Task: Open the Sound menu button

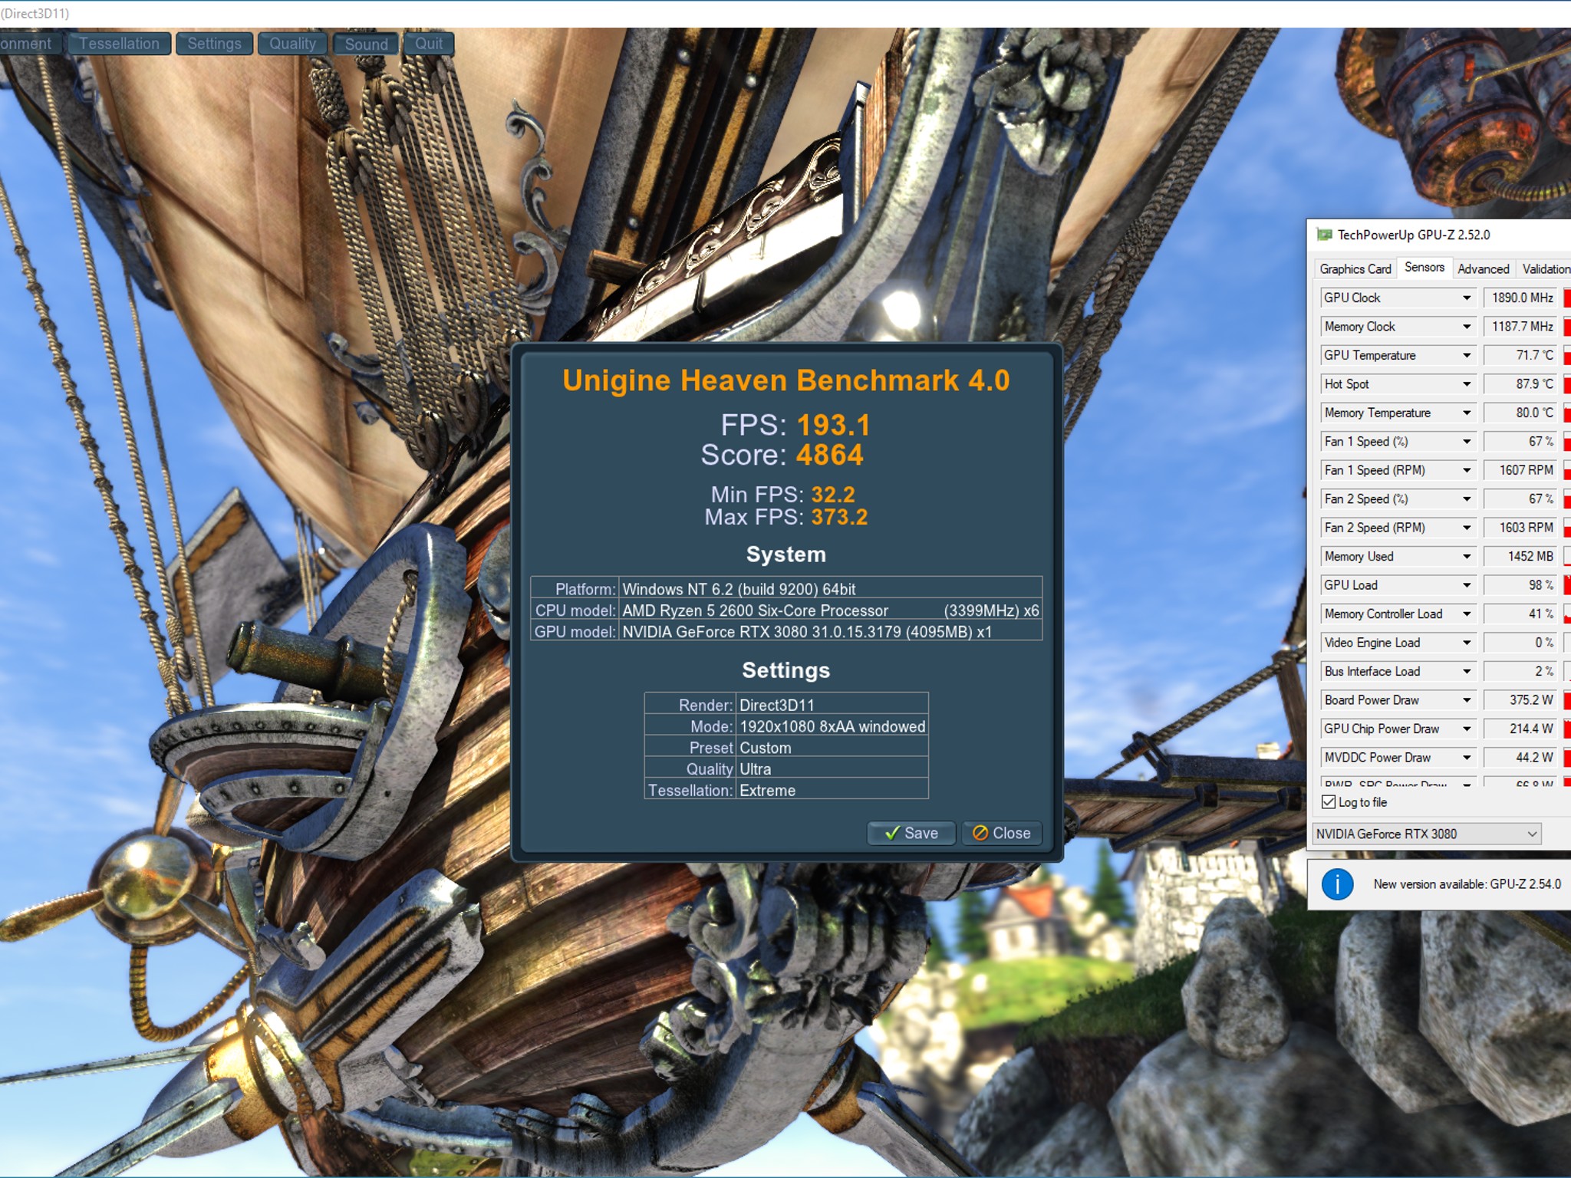Action: [366, 44]
